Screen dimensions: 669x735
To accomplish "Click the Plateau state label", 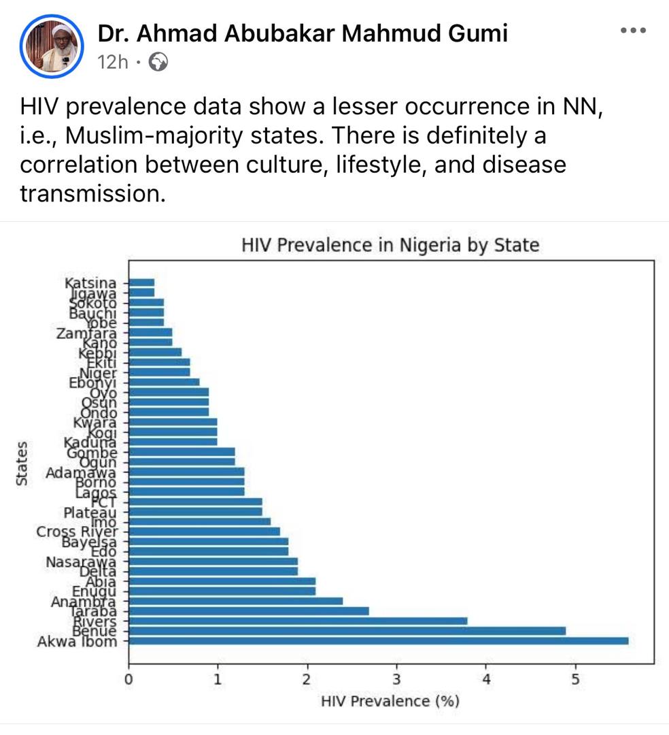I will click(90, 512).
